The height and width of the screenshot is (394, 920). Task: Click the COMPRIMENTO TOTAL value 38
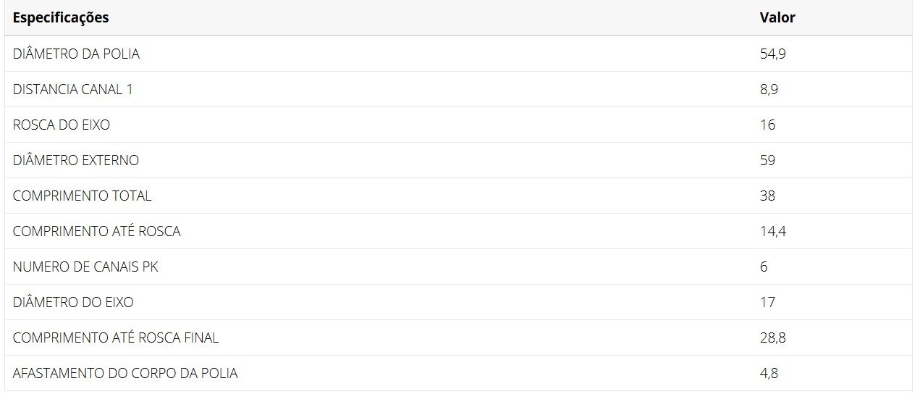[x=767, y=196]
